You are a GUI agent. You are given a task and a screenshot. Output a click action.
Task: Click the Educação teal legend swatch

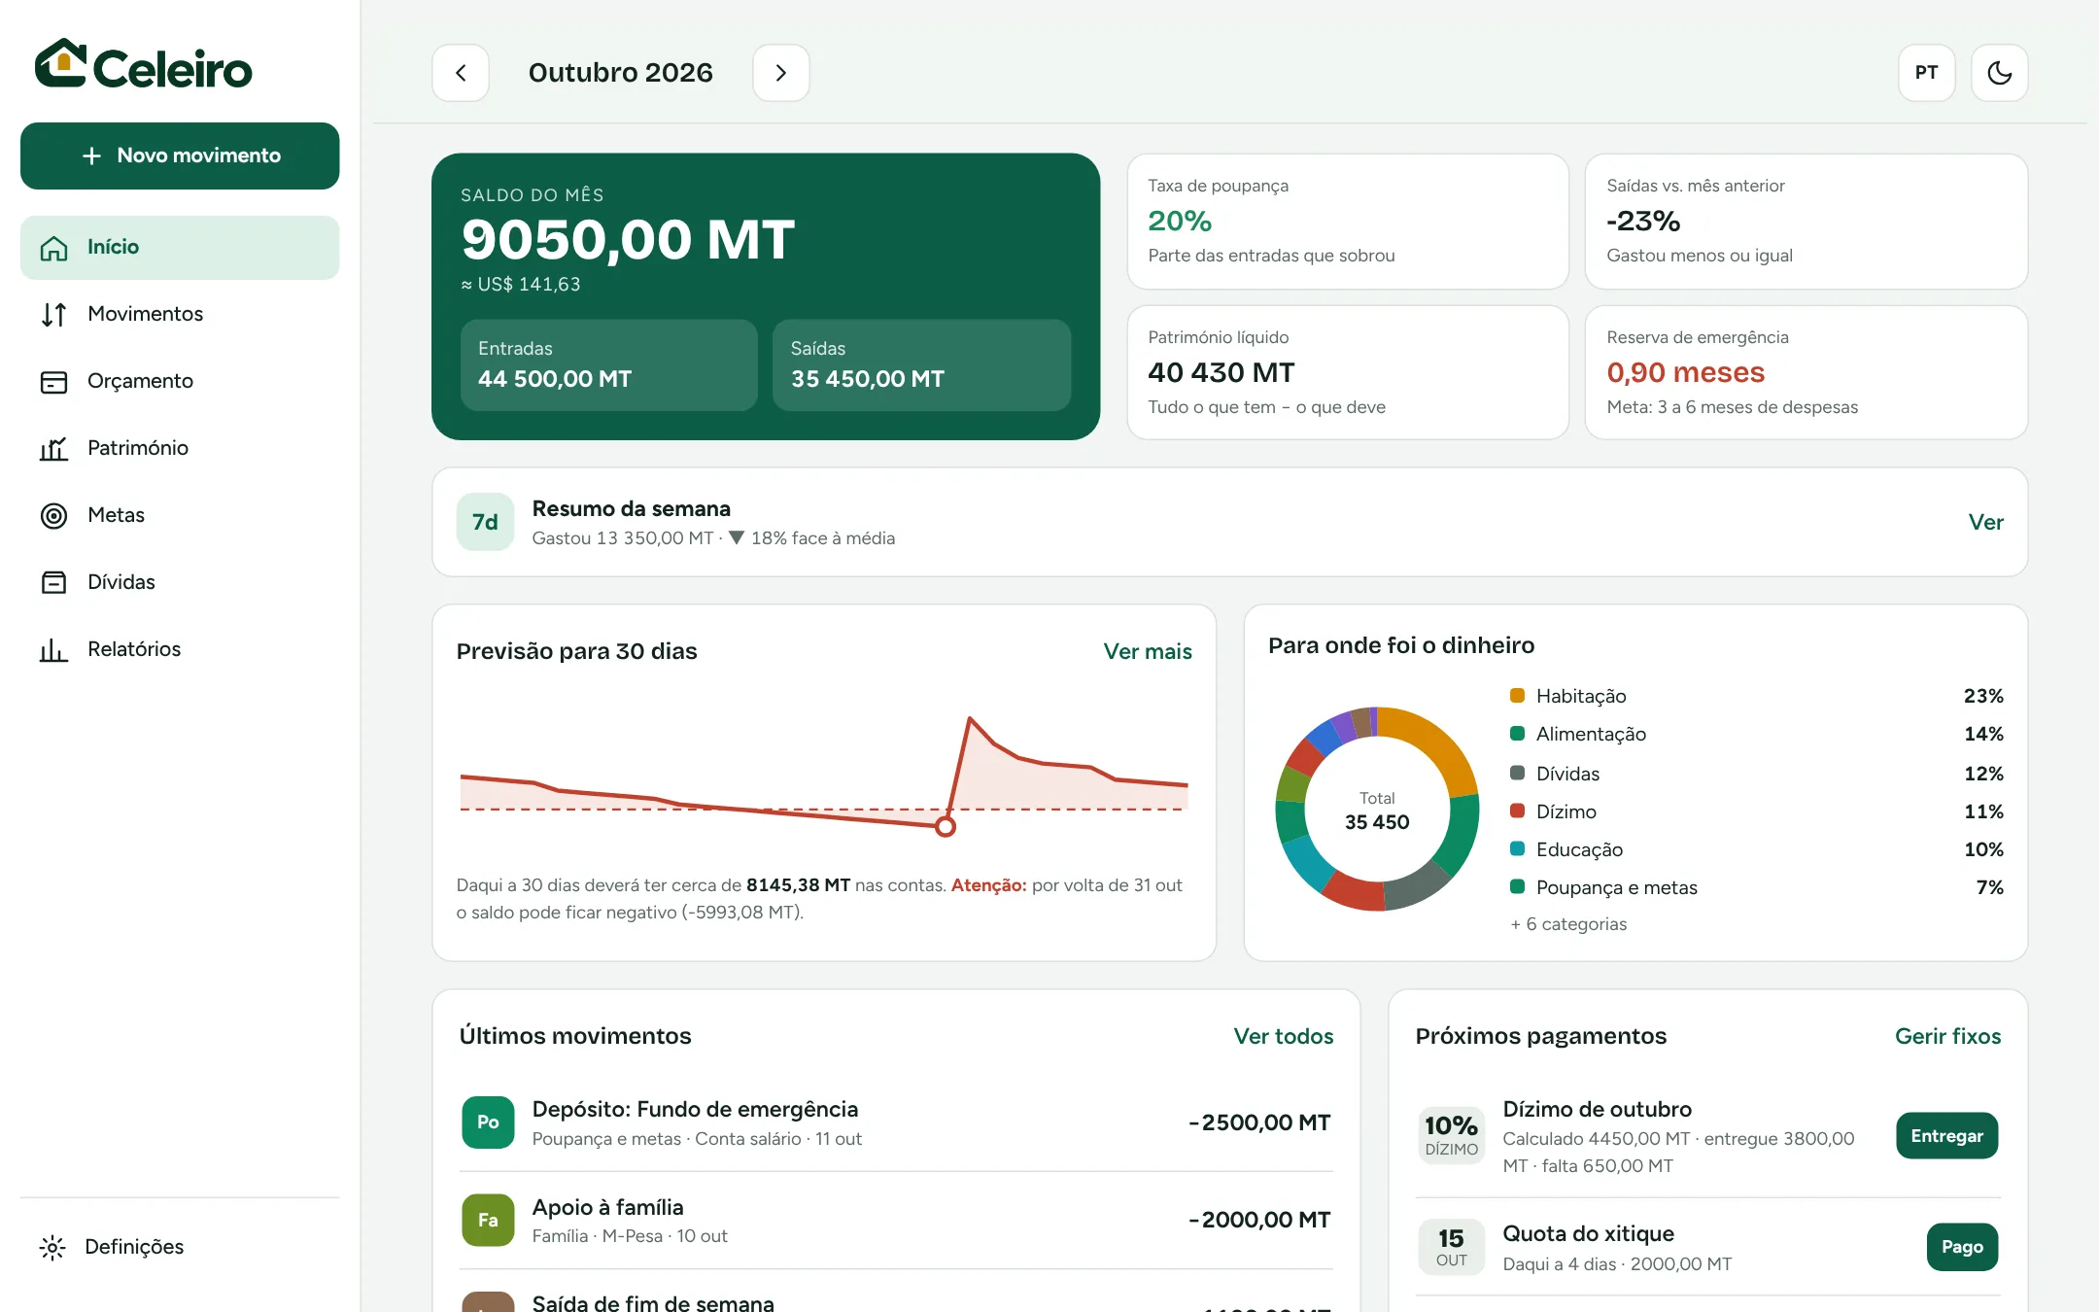point(1517,848)
